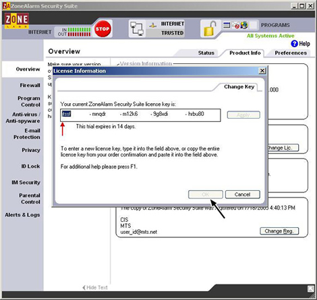Click 'For additional help please press F1' text
Screen dimensions: 317x300
pyautogui.click(x=99, y=167)
